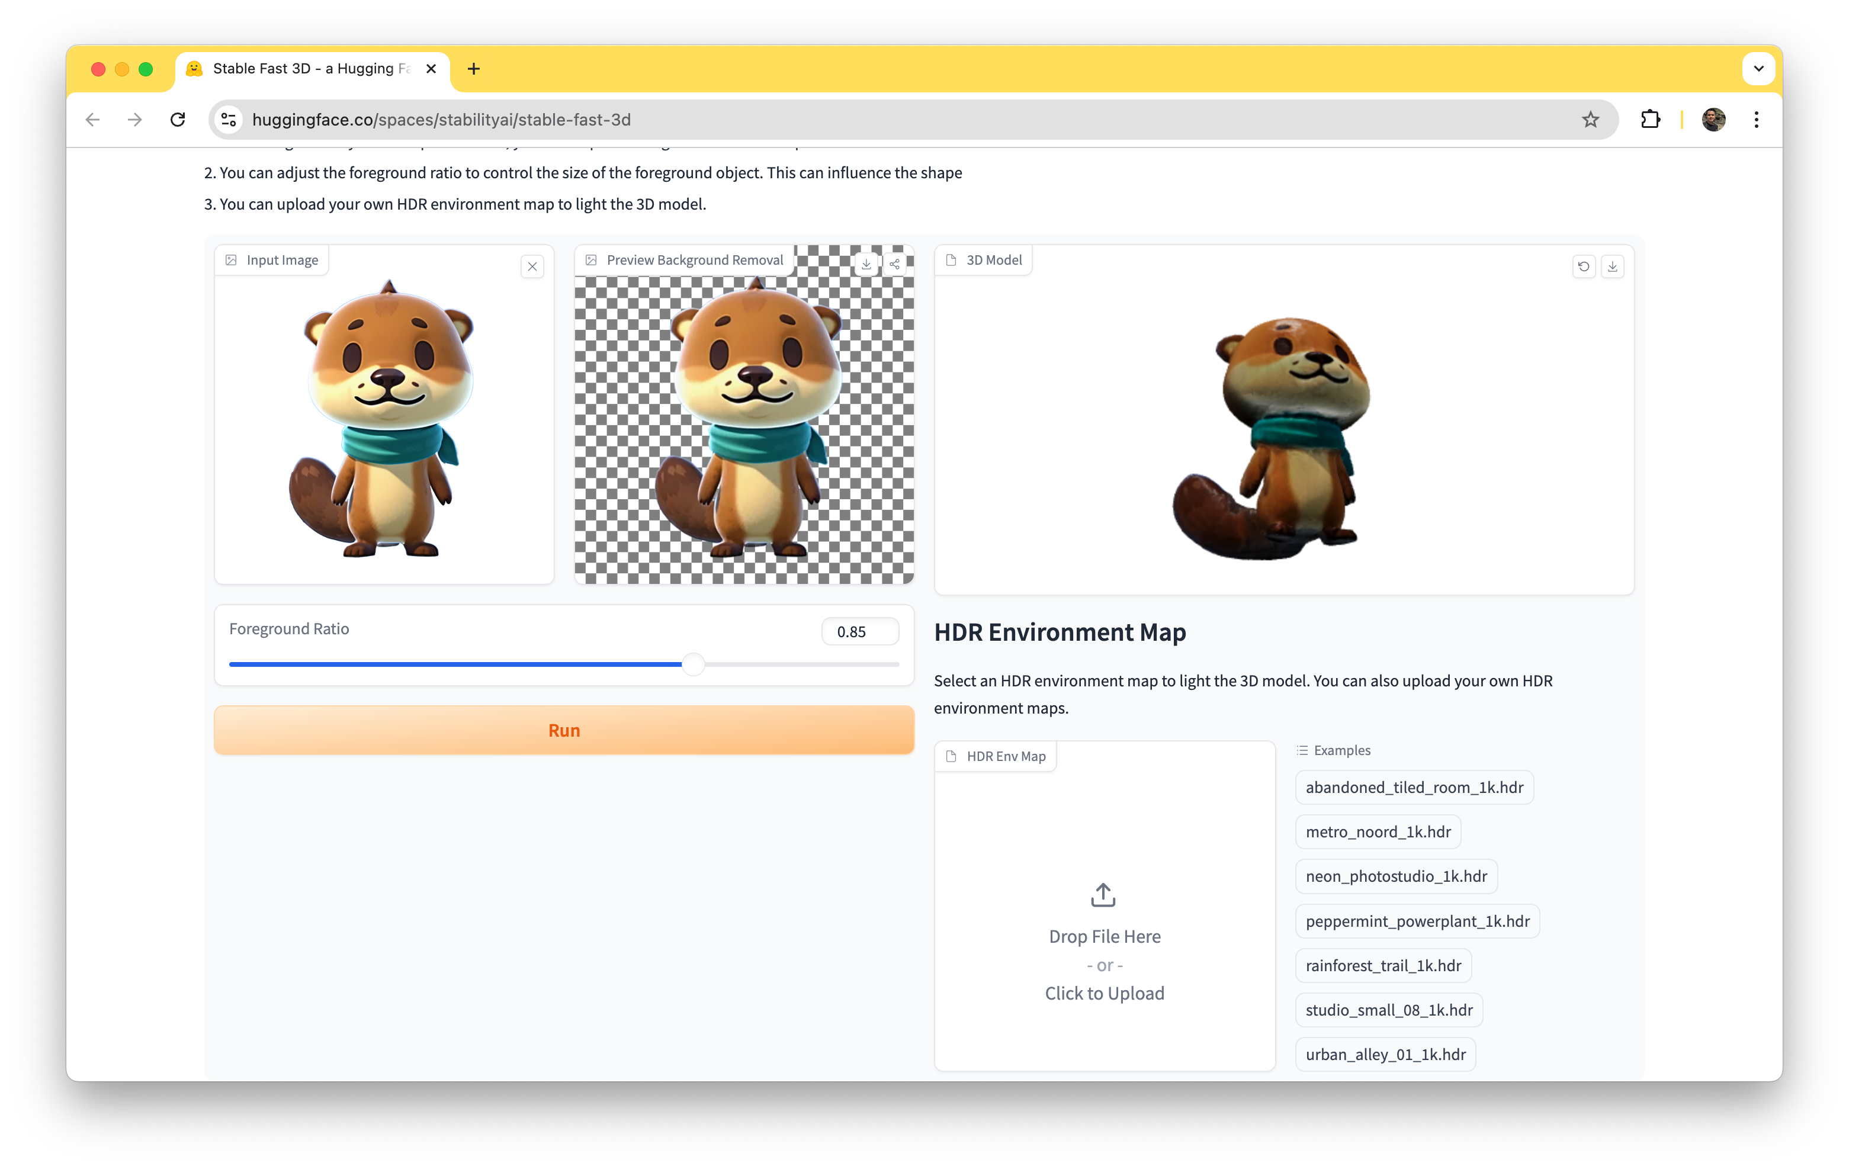Click Drop File Here to upload HDR map
The width and height of the screenshot is (1849, 1169).
click(x=1105, y=936)
